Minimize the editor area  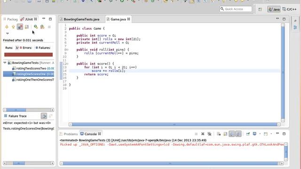(x=277, y=19)
